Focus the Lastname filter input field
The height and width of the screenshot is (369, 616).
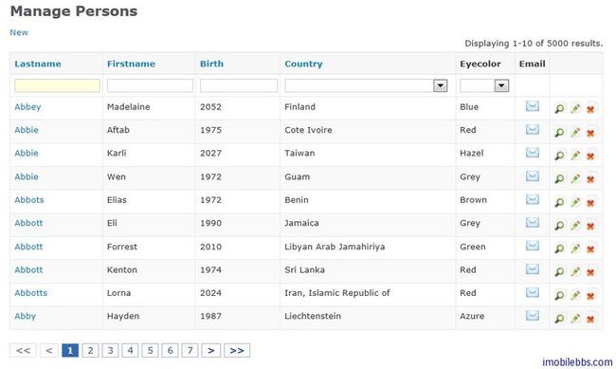tap(58, 85)
